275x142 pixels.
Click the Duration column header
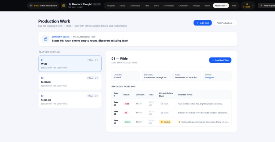click(x=140, y=95)
